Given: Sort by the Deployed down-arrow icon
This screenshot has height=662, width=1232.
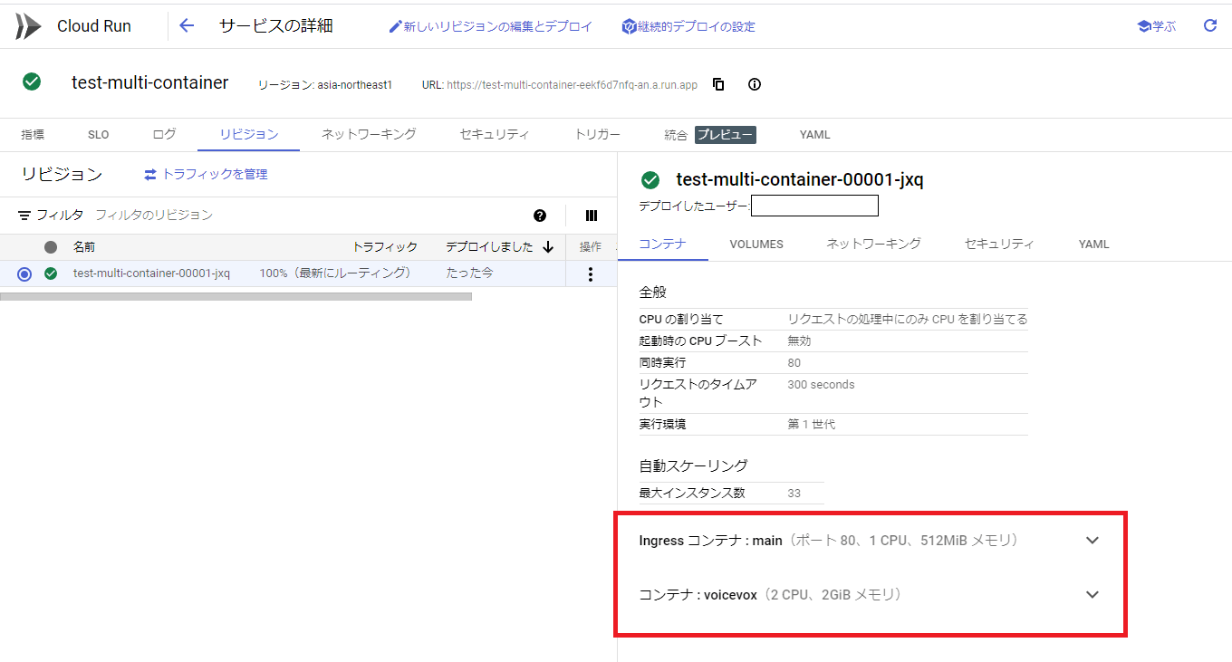Looking at the screenshot, I should 548,246.
